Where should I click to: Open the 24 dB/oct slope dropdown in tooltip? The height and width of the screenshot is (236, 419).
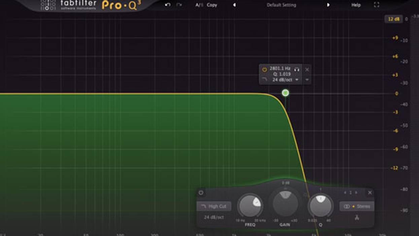tap(285, 80)
